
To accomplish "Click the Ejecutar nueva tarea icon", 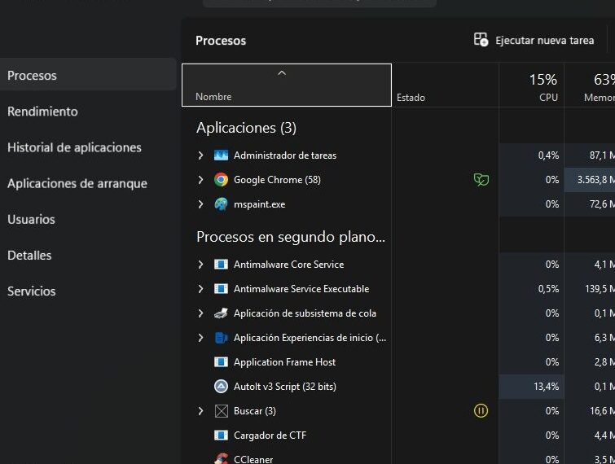I will [x=481, y=40].
